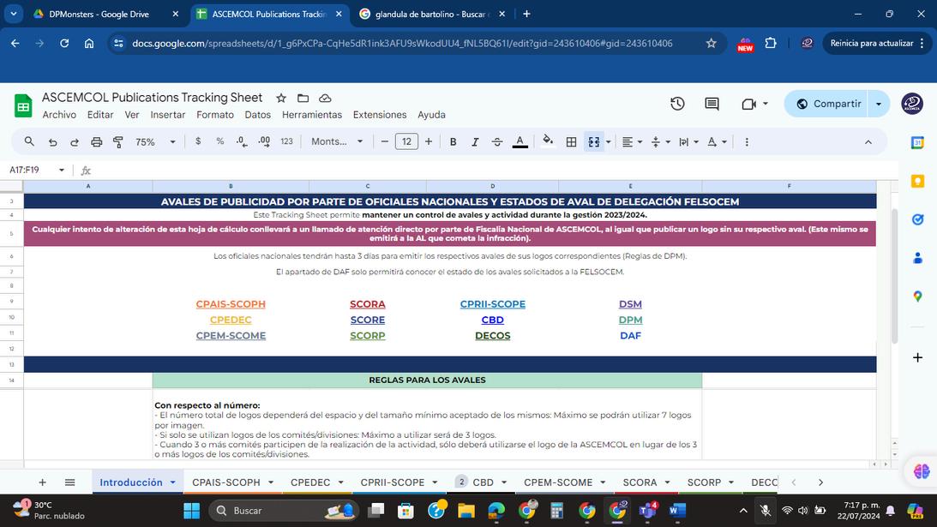
Task: Open text rotation dropdown
Action: click(717, 141)
